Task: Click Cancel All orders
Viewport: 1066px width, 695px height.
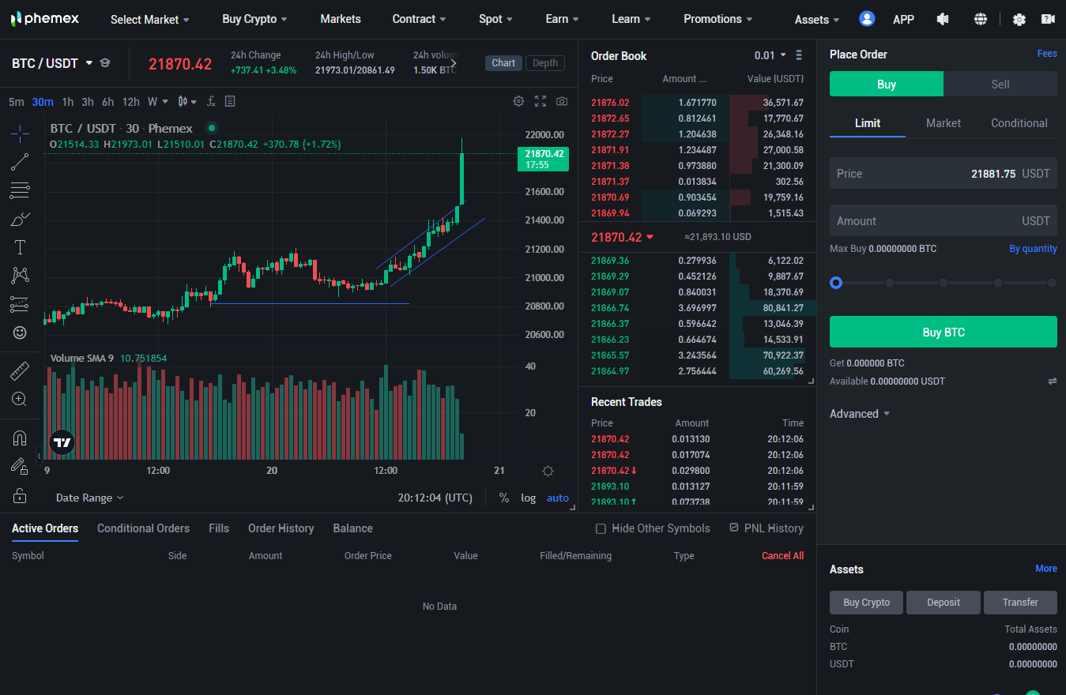Action: (x=782, y=556)
